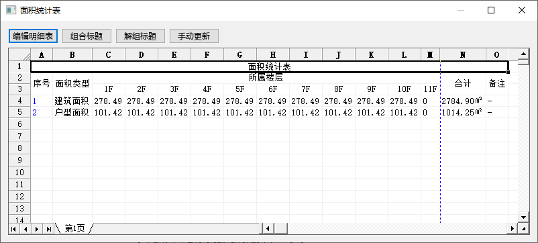Viewport: 538px width, 243px height.
Task: Select column O header
Action: click(x=497, y=54)
